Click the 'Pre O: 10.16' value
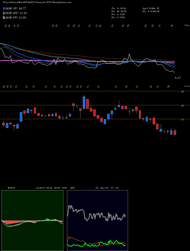 119,8
